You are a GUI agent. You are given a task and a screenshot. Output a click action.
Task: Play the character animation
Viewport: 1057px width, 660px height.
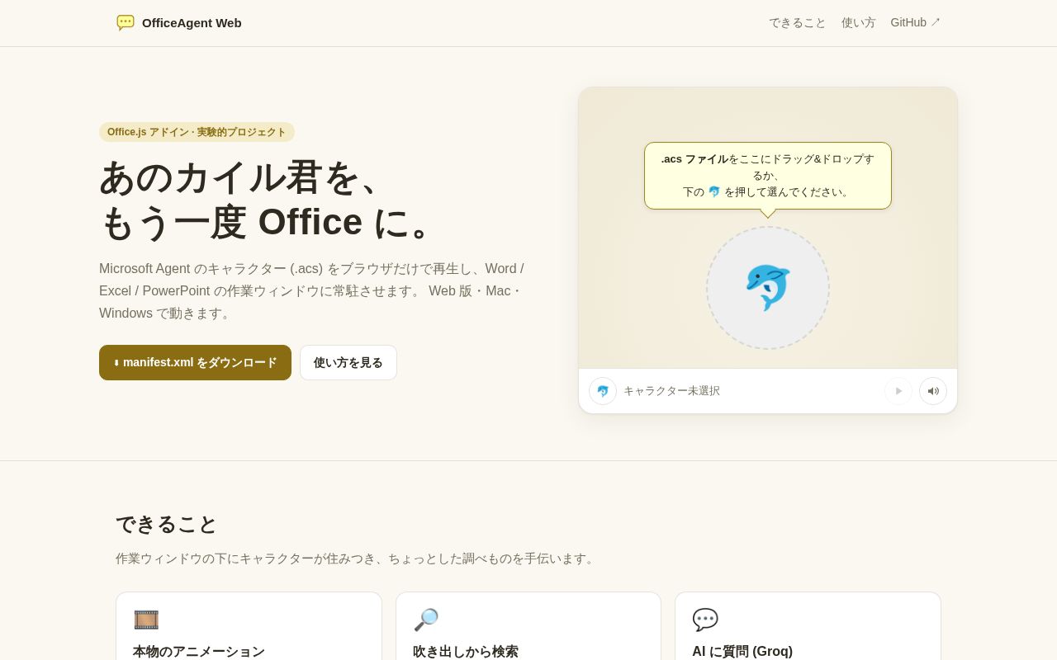[x=898, y=391]
